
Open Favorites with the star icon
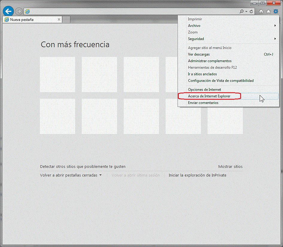point(268,12)
